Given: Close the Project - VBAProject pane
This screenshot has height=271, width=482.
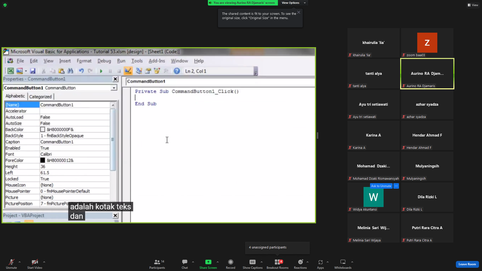Looking at the screenshot, I should 115,216.
